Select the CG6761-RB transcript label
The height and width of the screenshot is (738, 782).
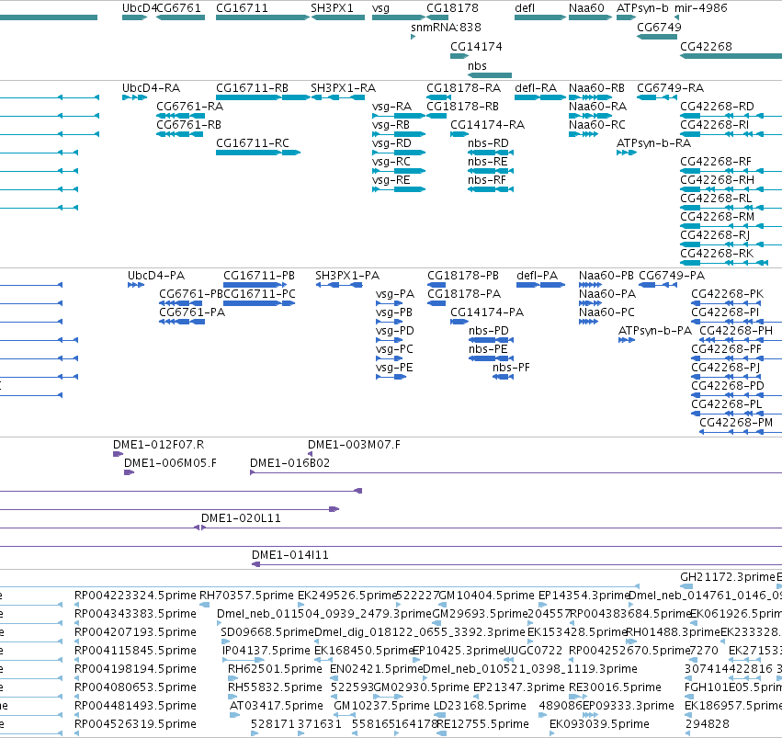[188, 125]
